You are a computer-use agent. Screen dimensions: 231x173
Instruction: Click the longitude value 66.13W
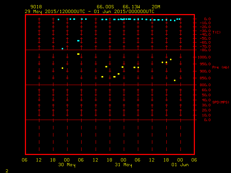pyautogui.click(x=130, y=6)
